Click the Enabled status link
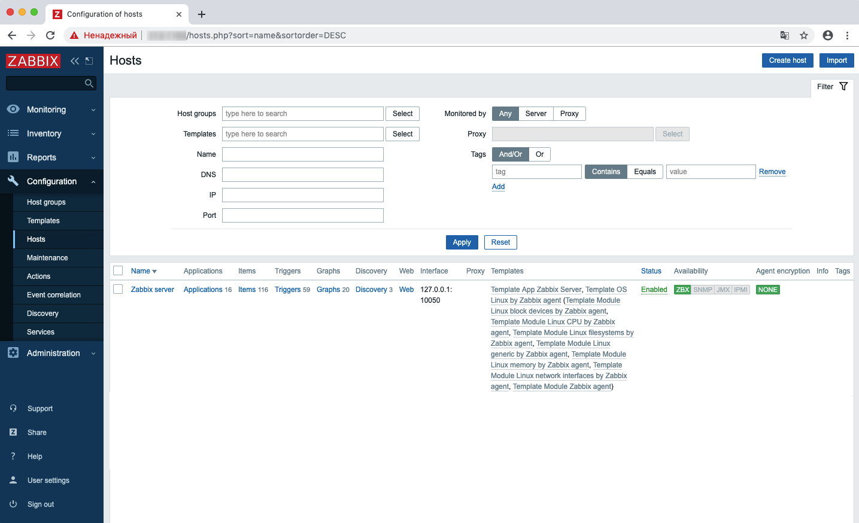 pyautogui.click(x=654, y=290)
